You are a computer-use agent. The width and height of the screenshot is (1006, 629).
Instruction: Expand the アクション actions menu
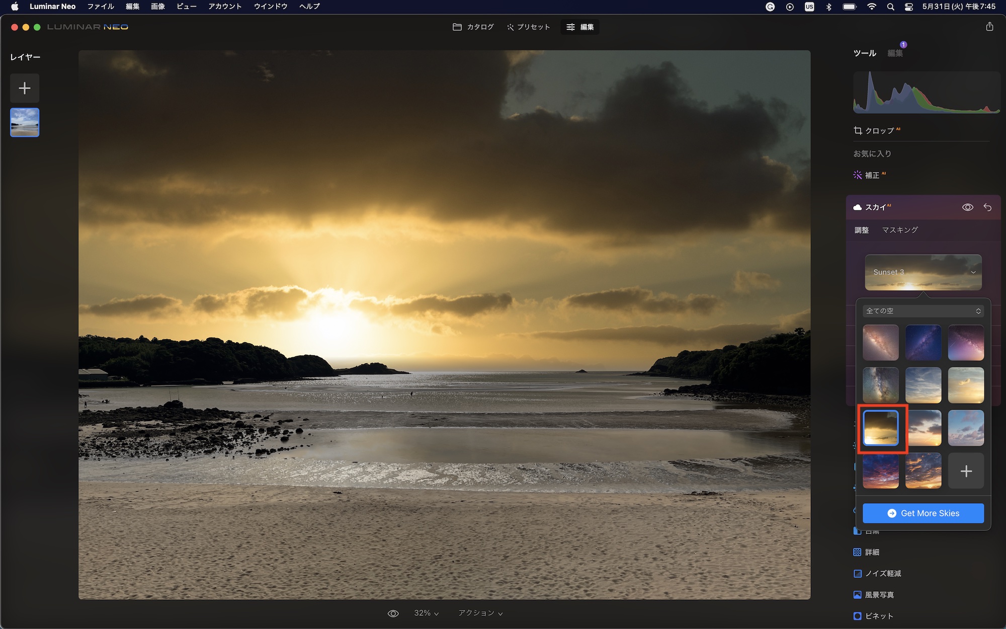click(x=480, y=613)
